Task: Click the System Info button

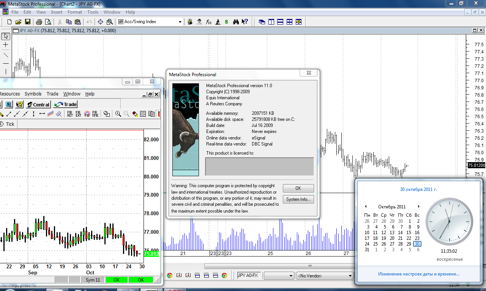Action: [x=298, y=199]
